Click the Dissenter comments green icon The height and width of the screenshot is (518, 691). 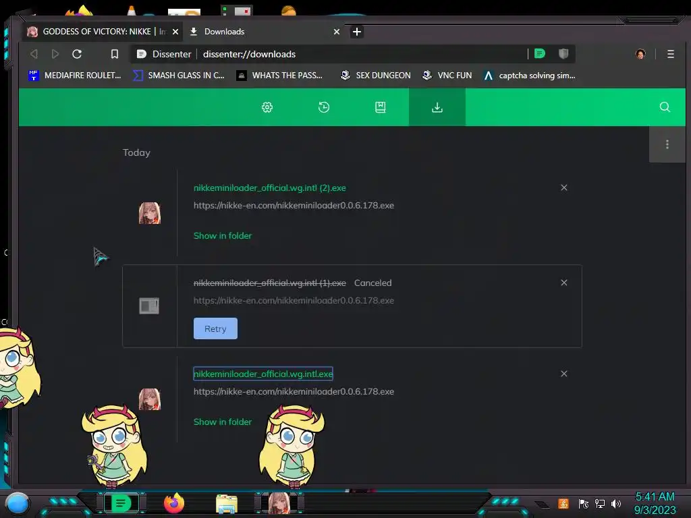540,54
